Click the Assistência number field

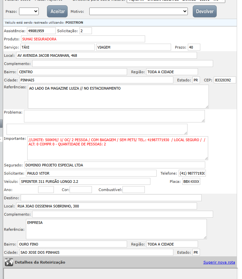tap(41, 31)
